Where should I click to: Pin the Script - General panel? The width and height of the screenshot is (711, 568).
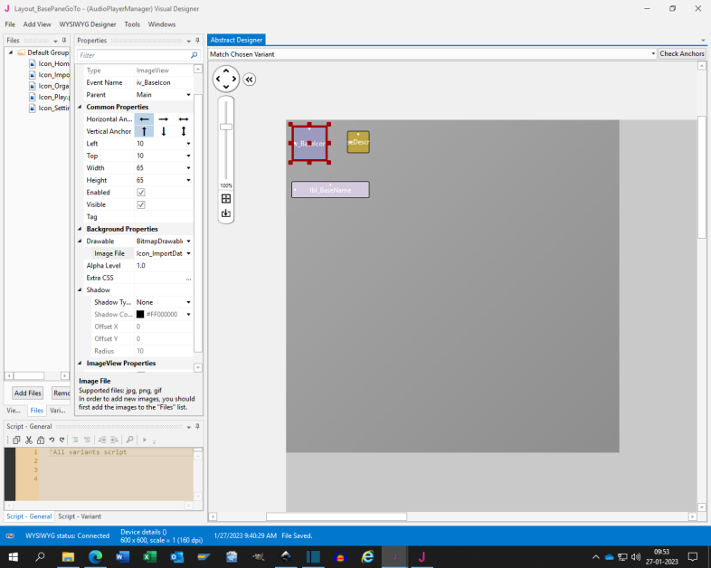pos(197,427)
